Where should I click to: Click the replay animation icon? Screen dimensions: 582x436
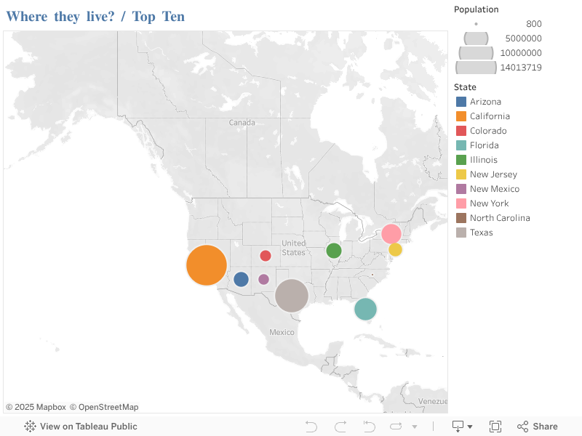point(396,427)
